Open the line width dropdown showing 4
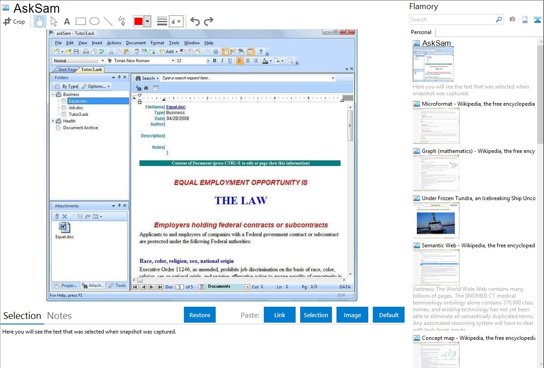Viewport: 544px width, 368px height. click(176, 21)
